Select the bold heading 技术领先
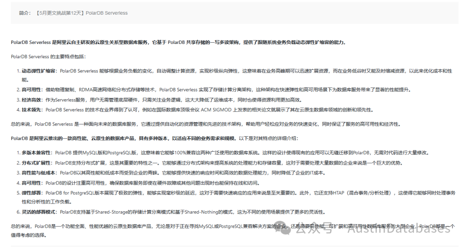Viewport: 465px width, 247px height. coord(32,110)
